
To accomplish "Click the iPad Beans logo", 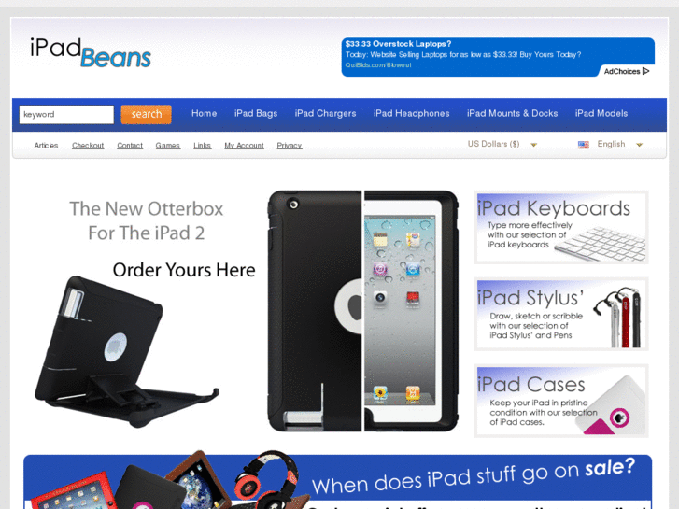I will pyautogui.click(x=91, y=53).
